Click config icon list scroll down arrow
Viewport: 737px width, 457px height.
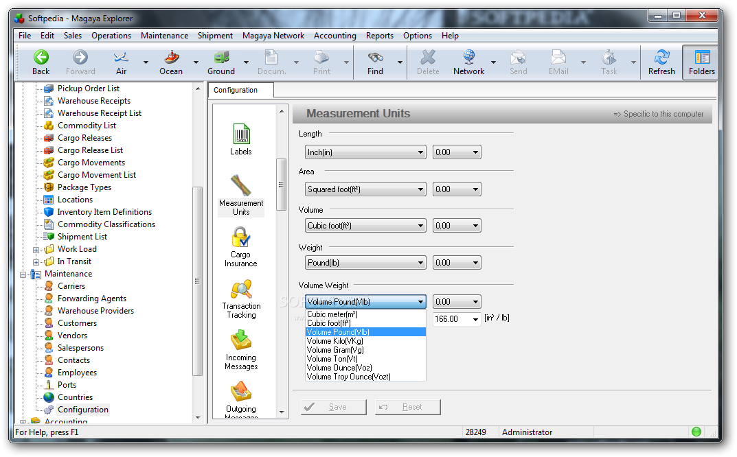click(x=282, y=412)
